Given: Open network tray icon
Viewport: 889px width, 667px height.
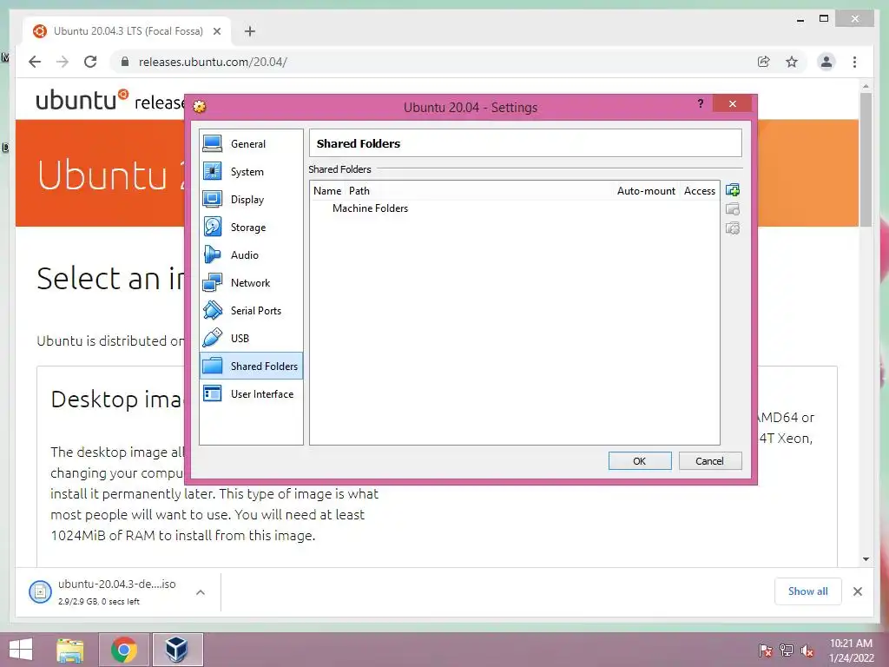Looking at the screenshot, I should 787,650.
